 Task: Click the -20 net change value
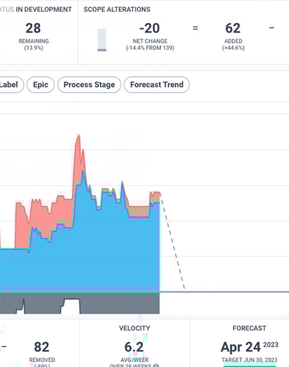150,29
